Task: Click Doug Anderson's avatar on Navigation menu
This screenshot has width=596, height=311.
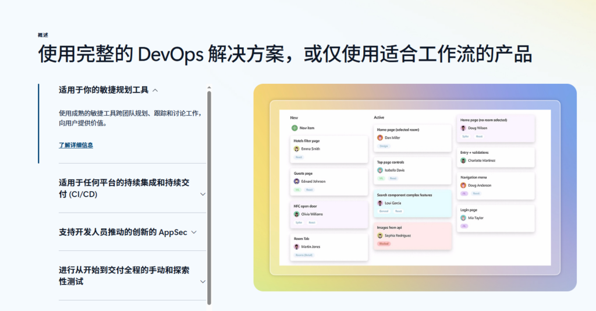Action: pos(463,186)
